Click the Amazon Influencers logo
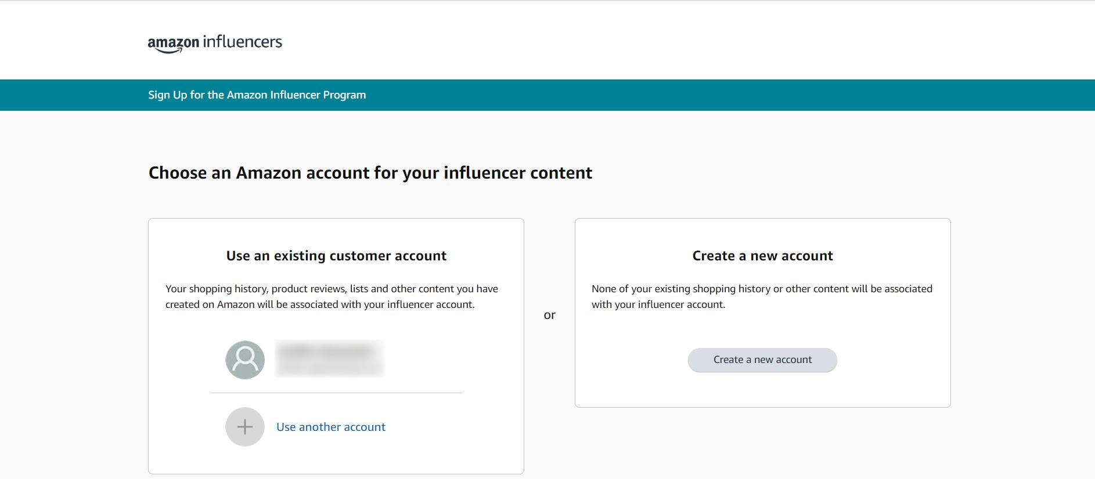The image size is (1095, 479). tap(215, 42)
